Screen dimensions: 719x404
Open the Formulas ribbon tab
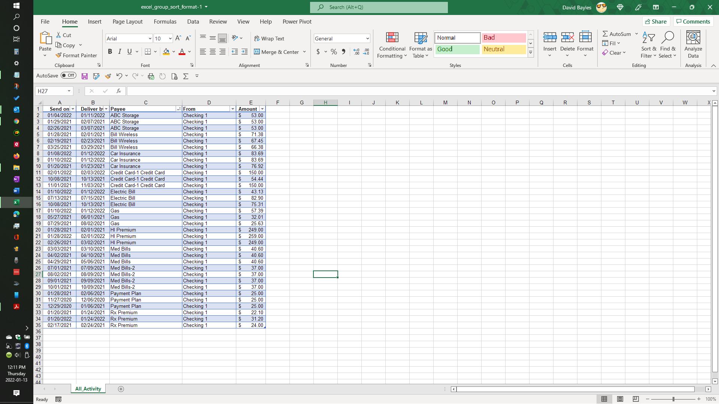(165, 22)
